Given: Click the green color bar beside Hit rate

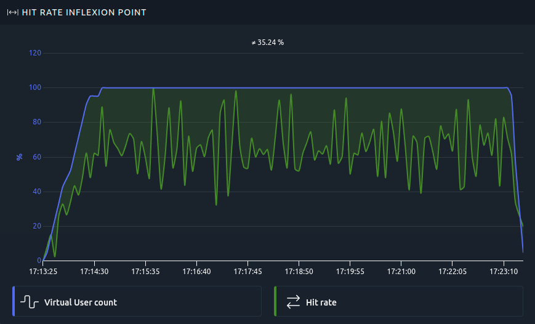Looking at the screenshot, I should click(275, 301).
